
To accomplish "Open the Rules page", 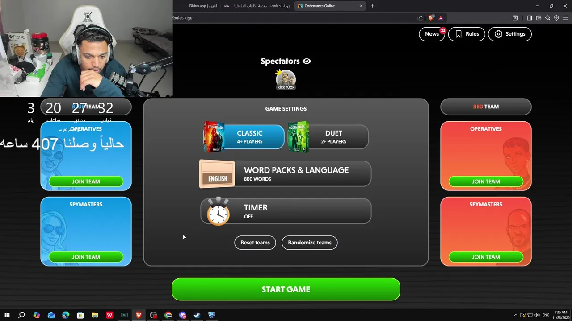I will coord(467,34).
